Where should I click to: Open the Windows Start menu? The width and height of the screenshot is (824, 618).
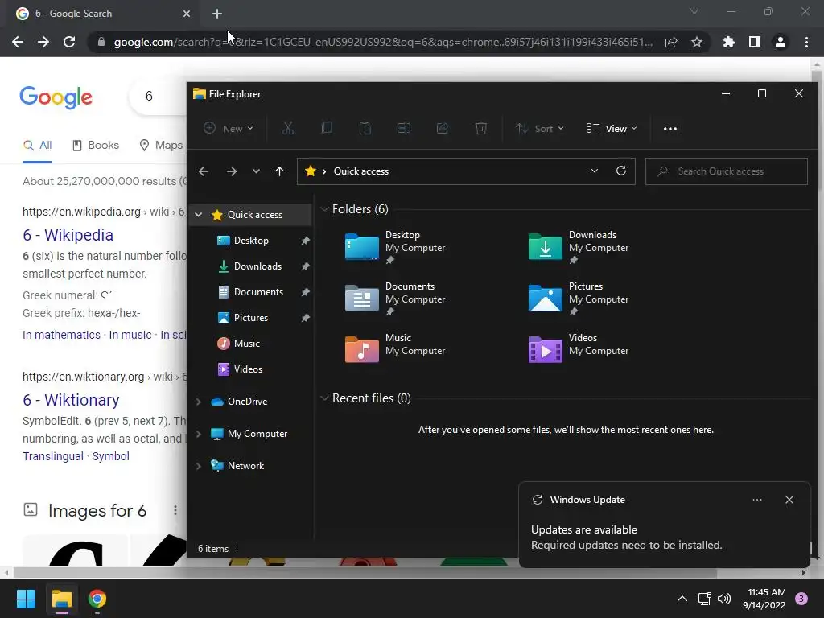coord(26,599)
